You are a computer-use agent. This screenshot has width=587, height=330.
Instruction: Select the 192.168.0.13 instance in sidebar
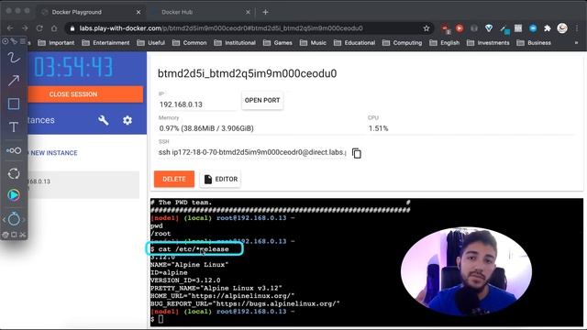pos(83,184)
